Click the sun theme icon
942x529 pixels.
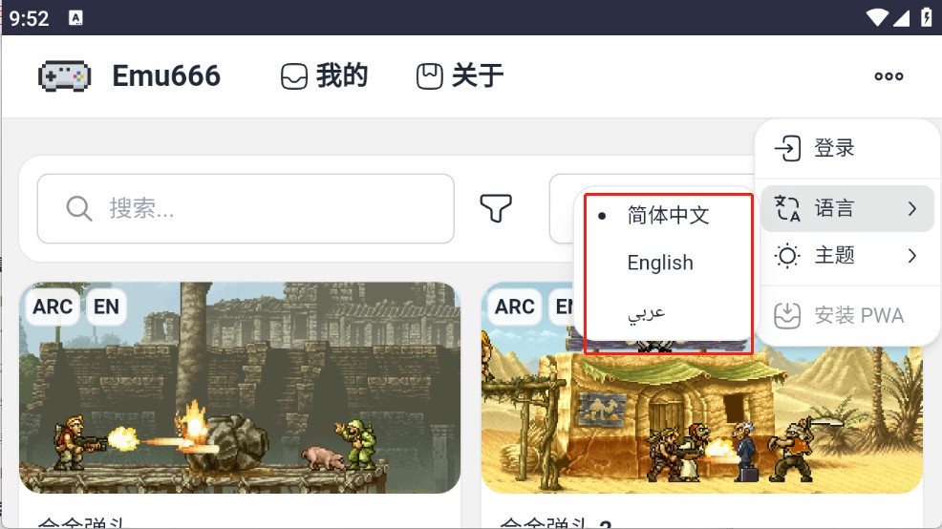tap(787, 256)
